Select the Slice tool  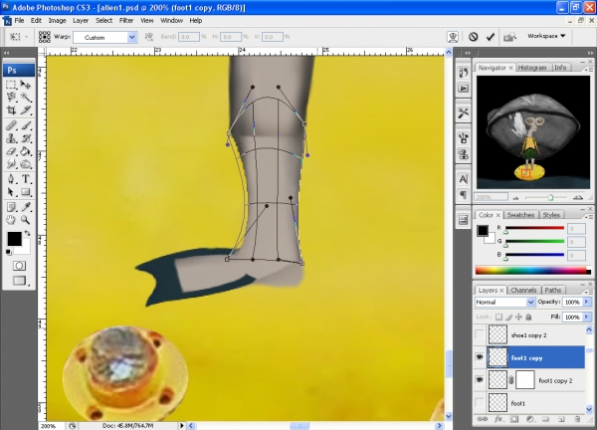tap(26, 110)
